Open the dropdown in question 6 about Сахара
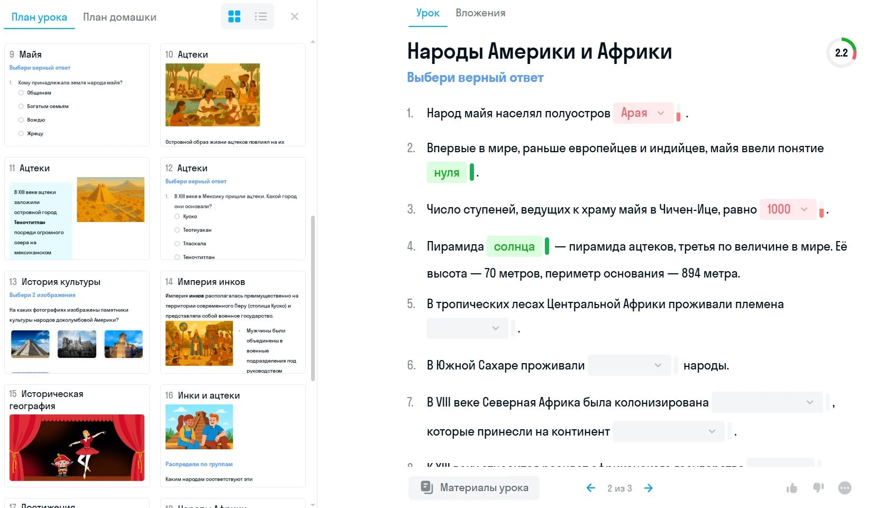875x508 pixels. pyautogui.click(x=629, y=365)
